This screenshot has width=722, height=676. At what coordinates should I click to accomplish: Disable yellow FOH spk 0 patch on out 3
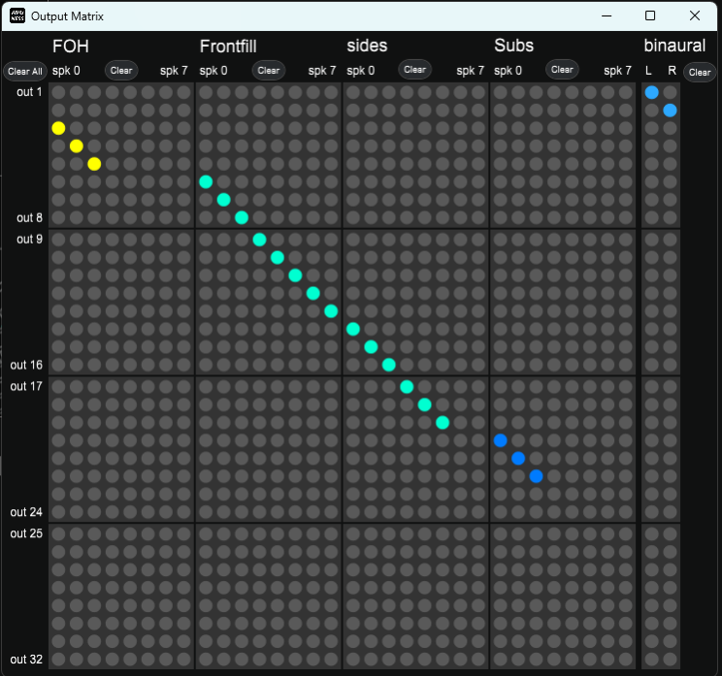pos(59,128)
